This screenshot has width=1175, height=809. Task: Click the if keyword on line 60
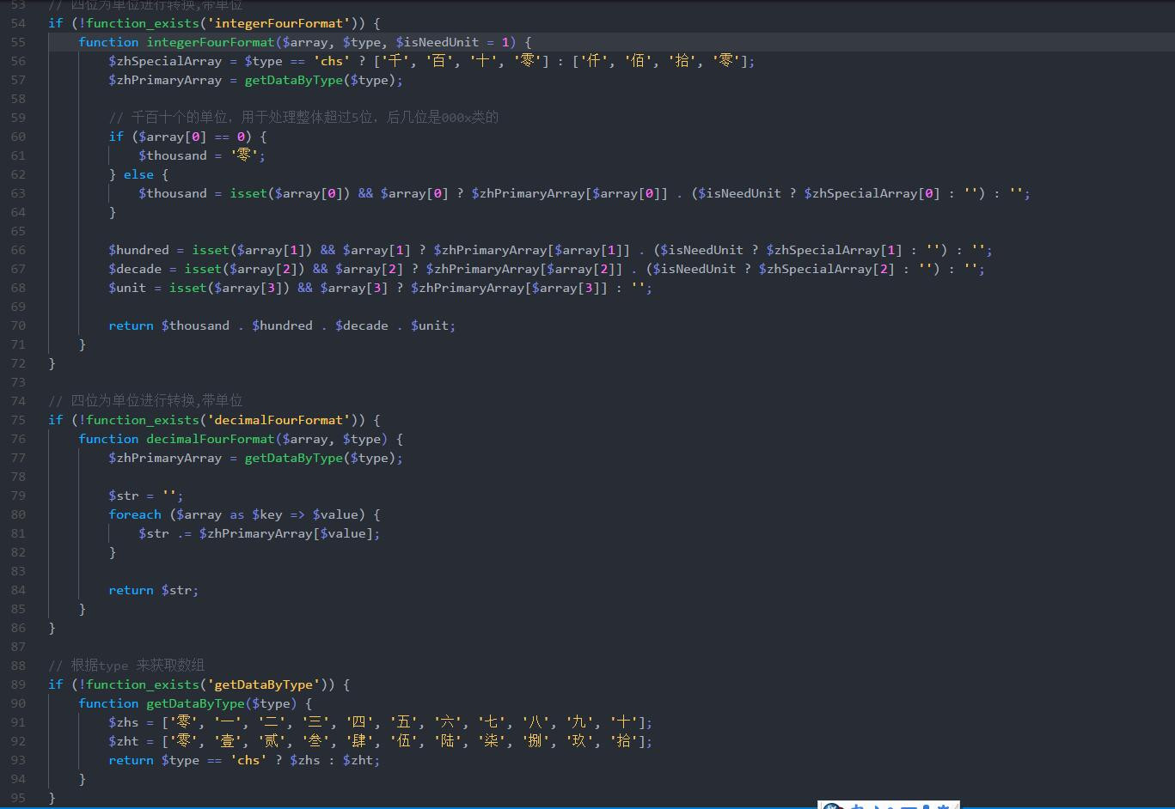click(x=116, y=137)
